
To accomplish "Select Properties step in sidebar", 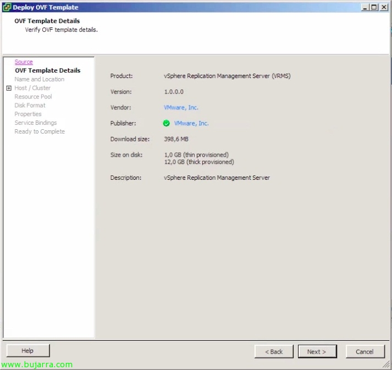I will point(28,114).
